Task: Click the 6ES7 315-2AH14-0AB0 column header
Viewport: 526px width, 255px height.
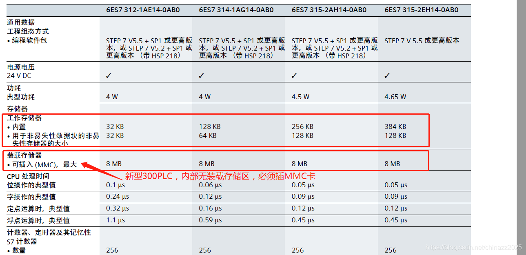Action: click(329, 10)
